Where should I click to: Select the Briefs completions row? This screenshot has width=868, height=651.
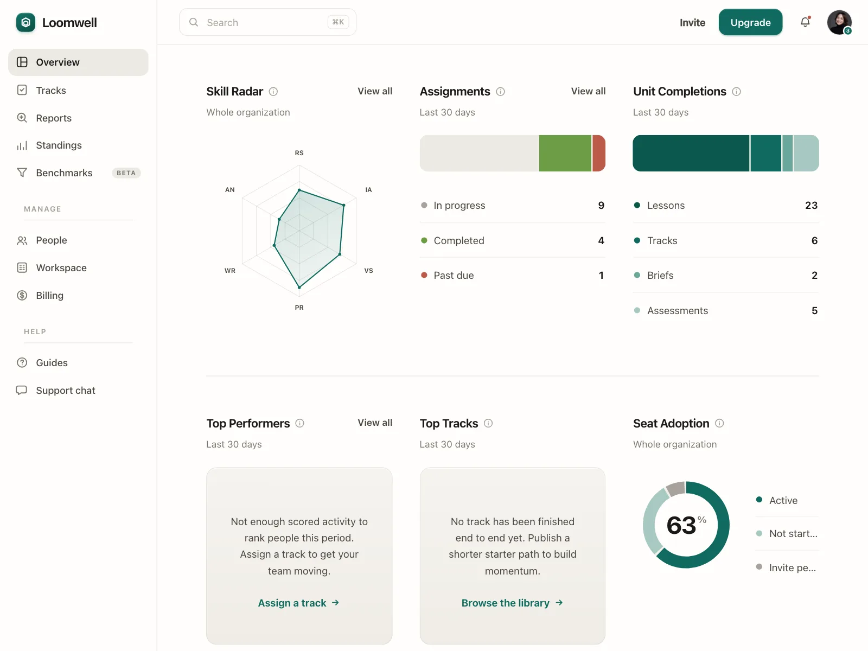pos(726,276)
